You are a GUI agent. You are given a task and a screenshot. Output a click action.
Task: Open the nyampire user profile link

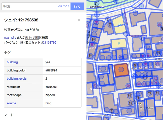tap(10, 38)
